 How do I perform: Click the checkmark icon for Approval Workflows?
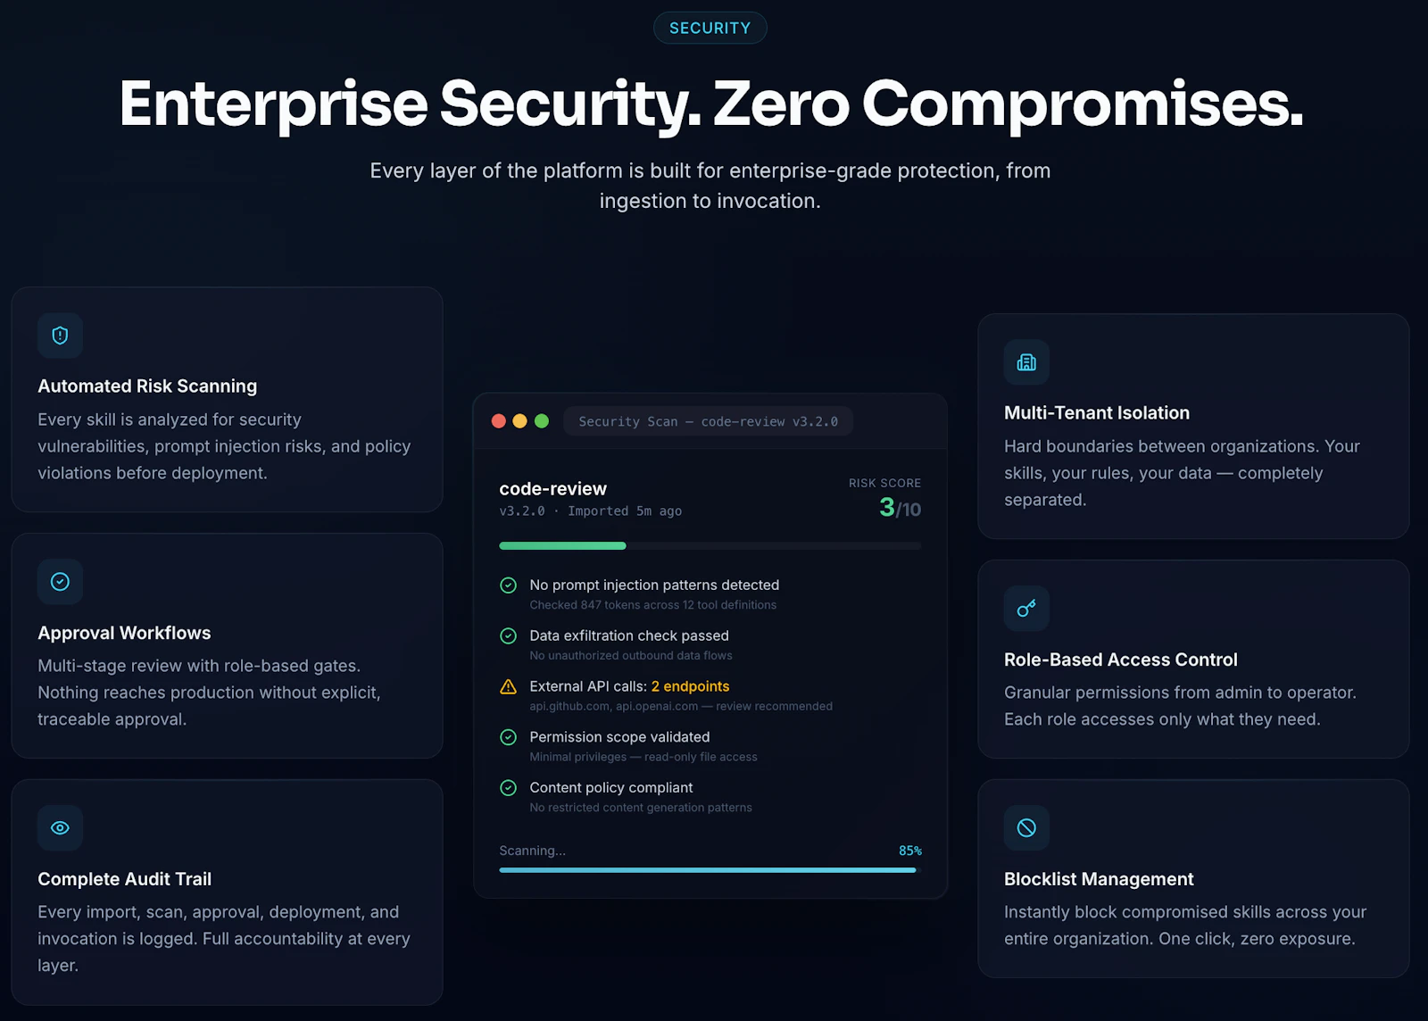60,582
